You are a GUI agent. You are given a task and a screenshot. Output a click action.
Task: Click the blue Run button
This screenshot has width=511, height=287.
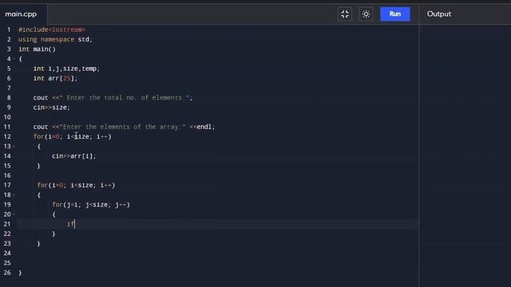[x=395, y=14]
